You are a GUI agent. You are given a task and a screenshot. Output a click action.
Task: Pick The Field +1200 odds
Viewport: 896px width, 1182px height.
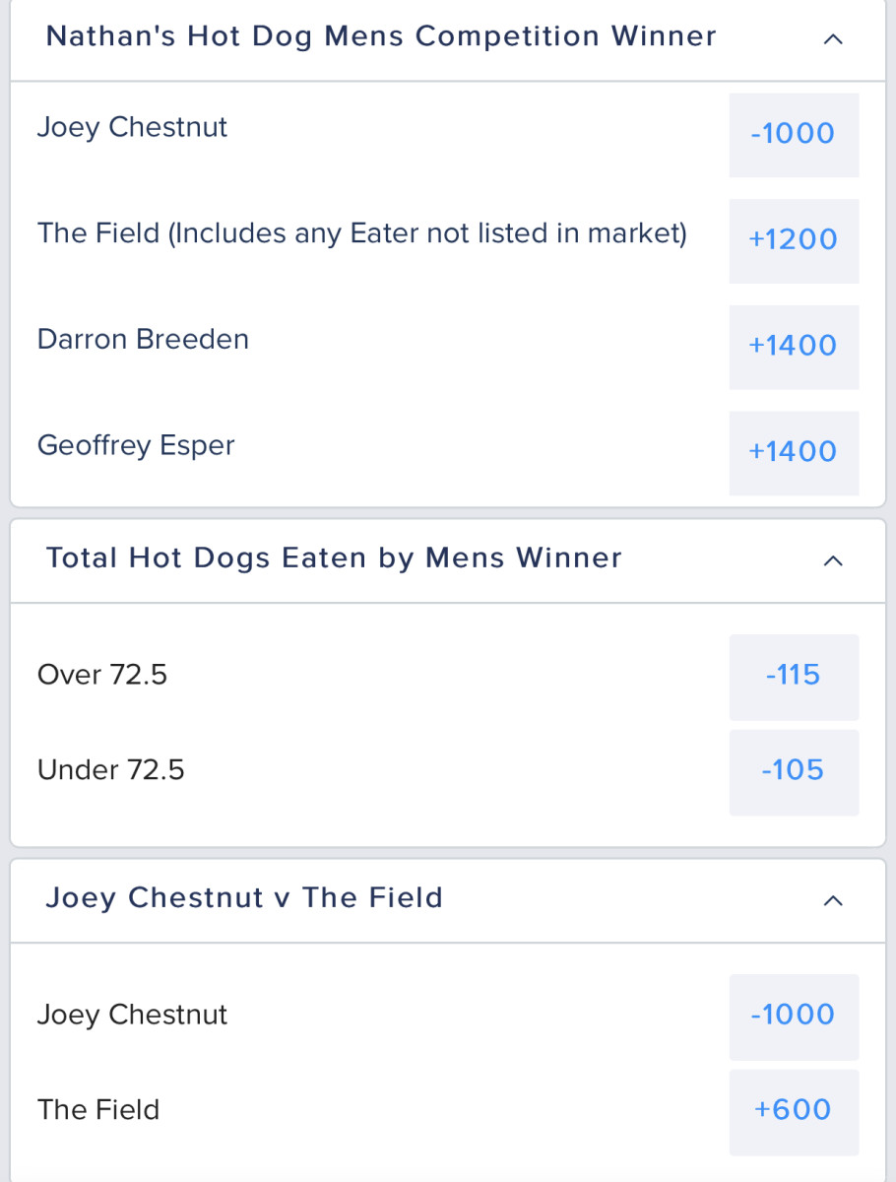coord(794,240)
